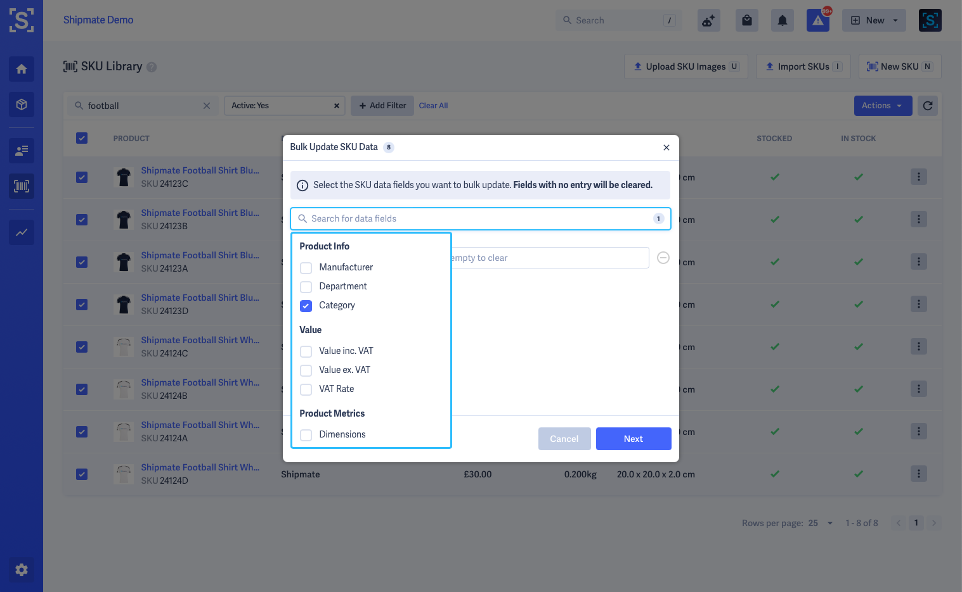This screenshot has width=962, height=592.
Task: Open the New dropdown in header
Action: pos(874,20)
